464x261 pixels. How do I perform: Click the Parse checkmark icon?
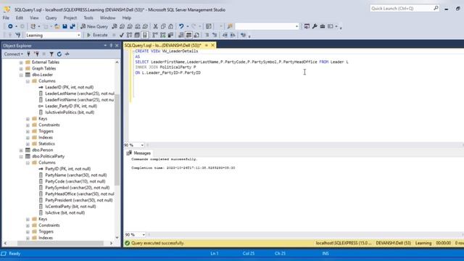122,35
